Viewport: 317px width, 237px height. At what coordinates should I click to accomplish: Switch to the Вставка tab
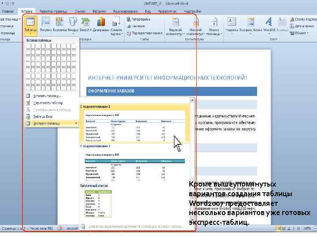[x=26, y=11]
